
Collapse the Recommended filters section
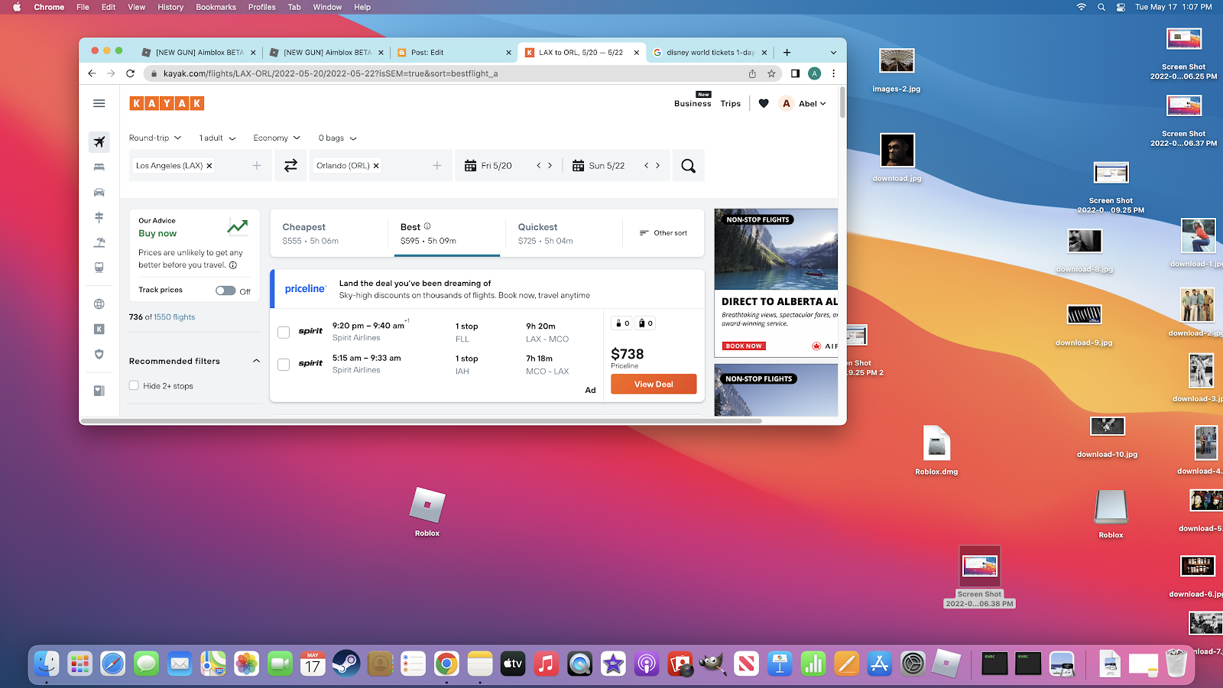(256, 361)
